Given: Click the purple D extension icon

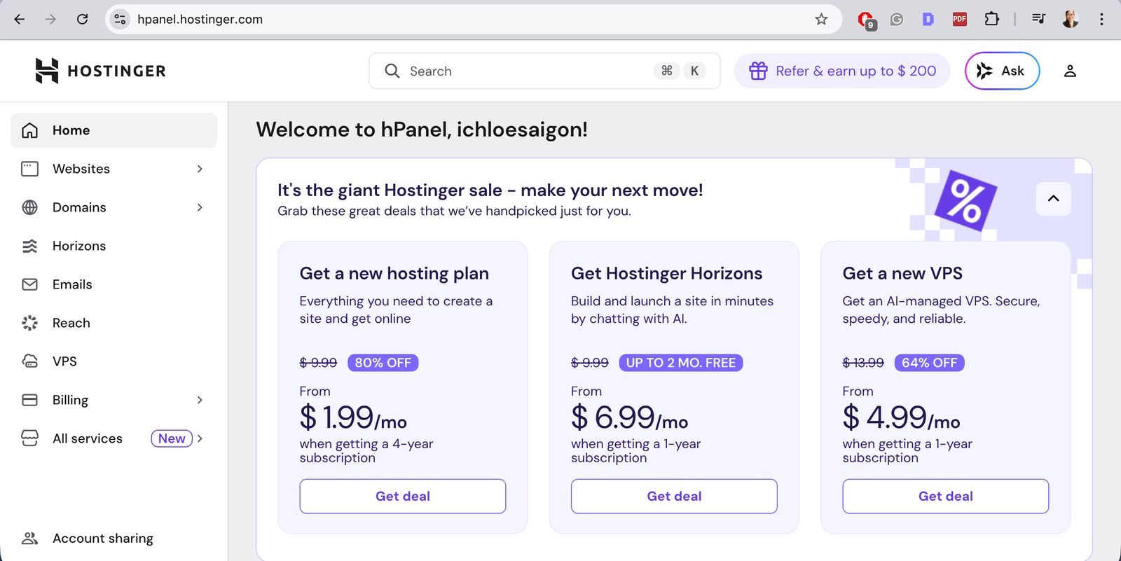Looking at the screenshot, I should click(x=928, y=20).
